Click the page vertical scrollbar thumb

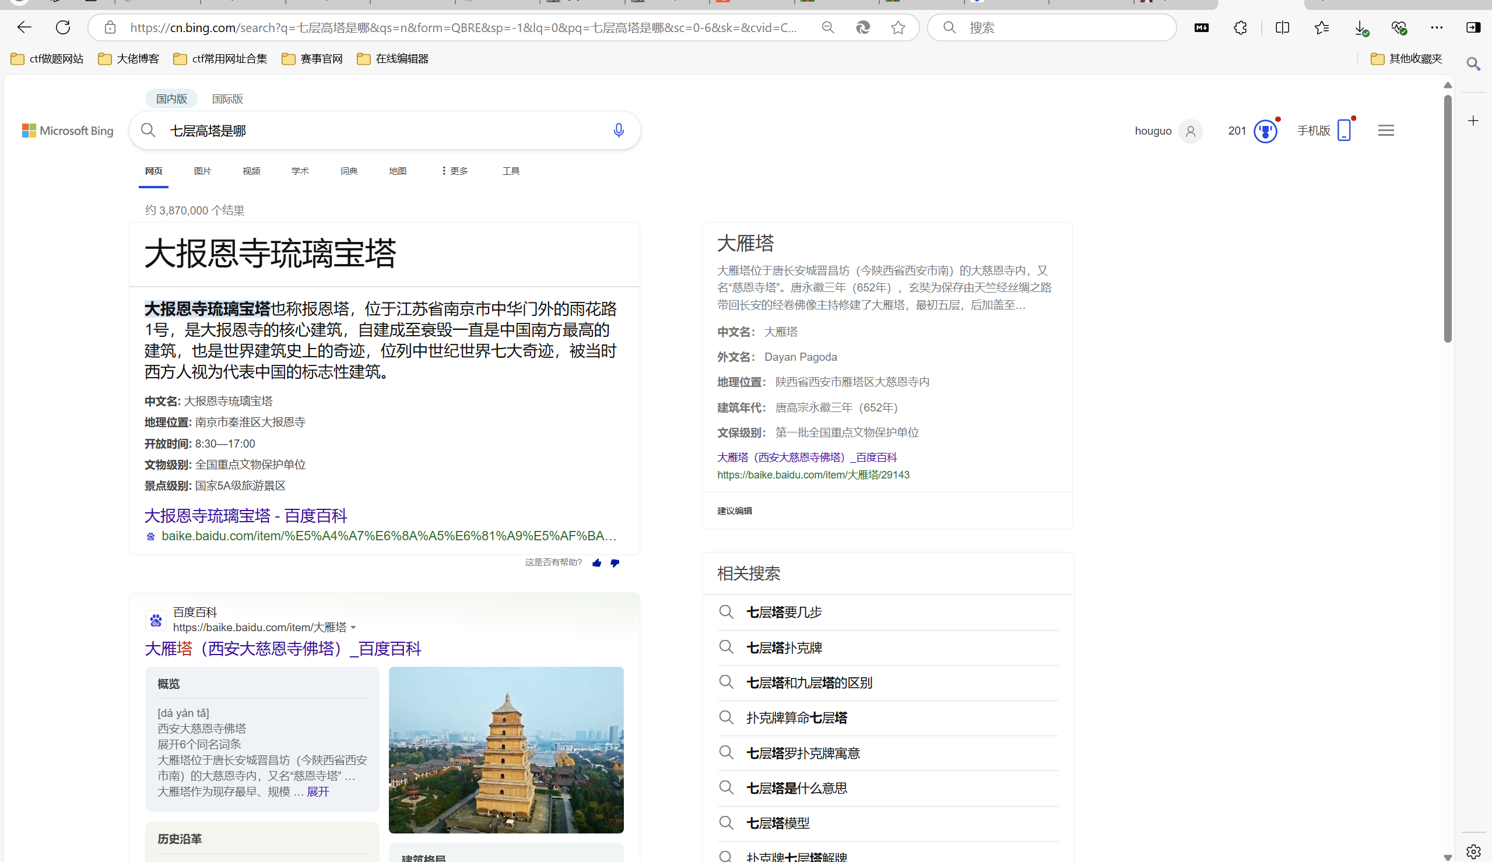1448,219
